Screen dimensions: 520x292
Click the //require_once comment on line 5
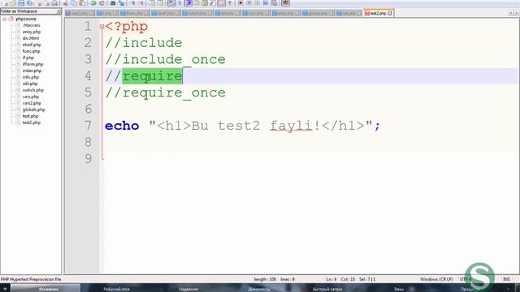pyautogui.click(x=166, y=92)
